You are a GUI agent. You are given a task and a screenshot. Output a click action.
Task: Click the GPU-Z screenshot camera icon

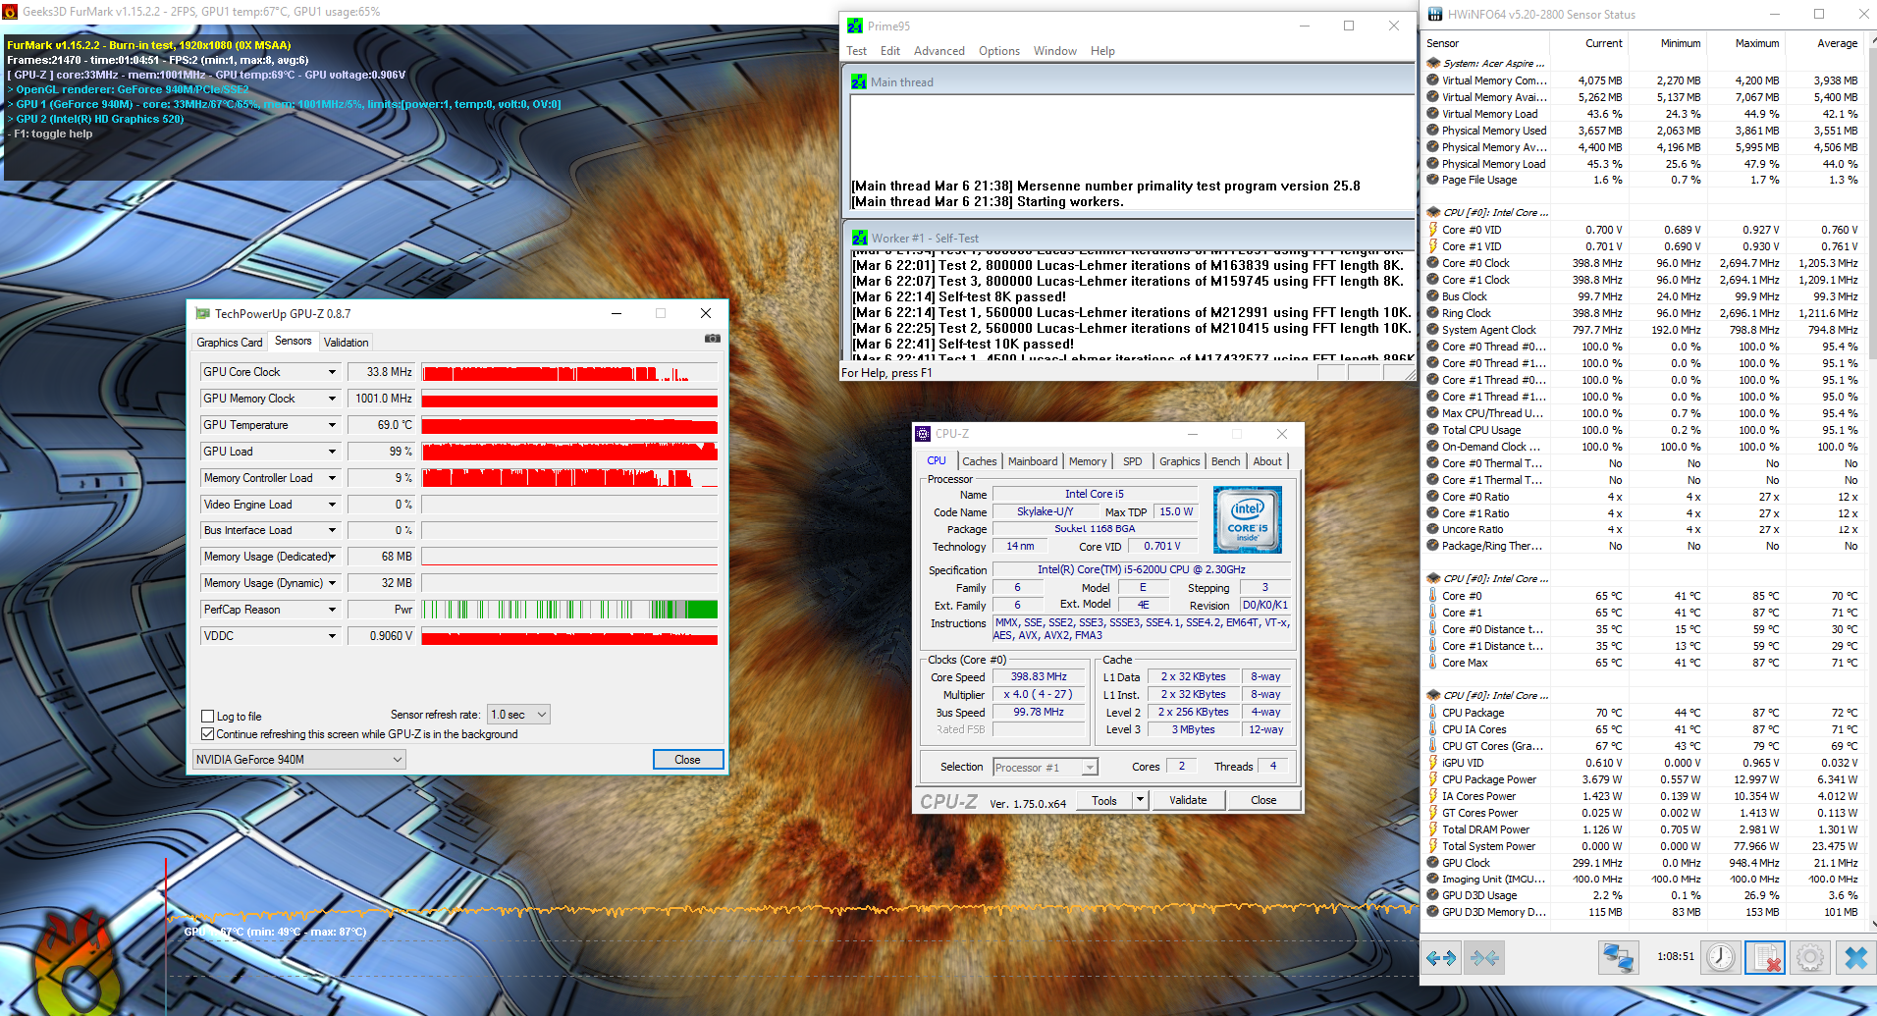click(x=713, y=339)
